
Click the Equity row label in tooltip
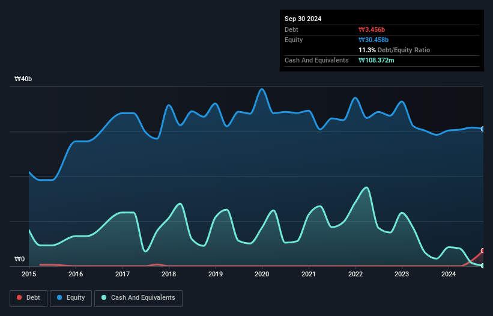pos(294,40)
